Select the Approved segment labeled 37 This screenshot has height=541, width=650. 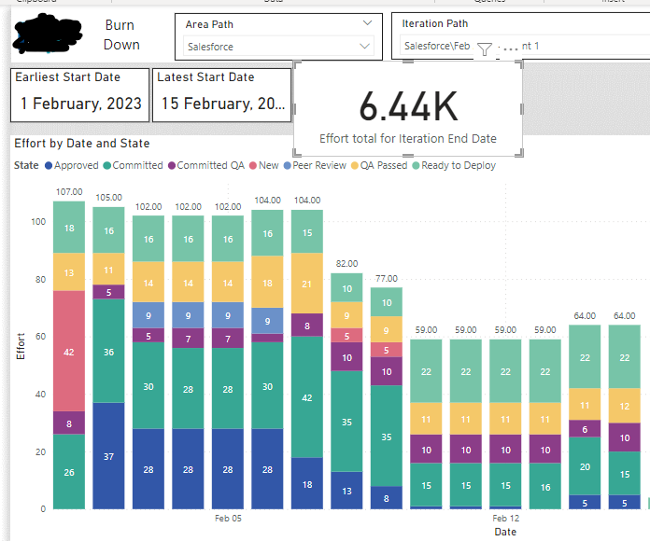pyautogui.click(x=108, y=456)
